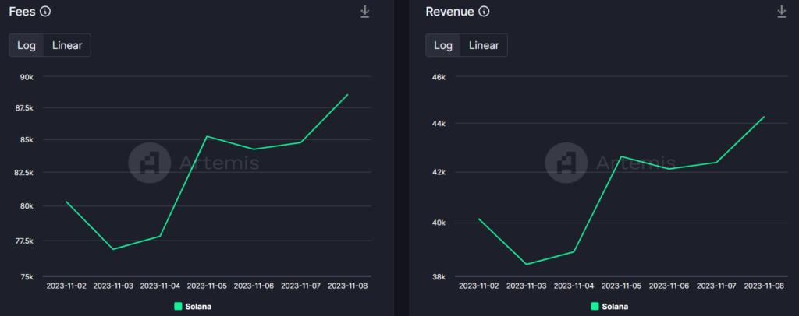Click the 46k label on Revenue y-axis

[438, 77]
